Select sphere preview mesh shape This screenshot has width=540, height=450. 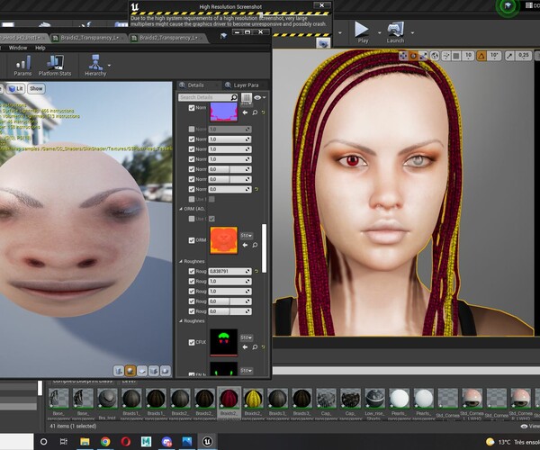[x=130, y=371]
